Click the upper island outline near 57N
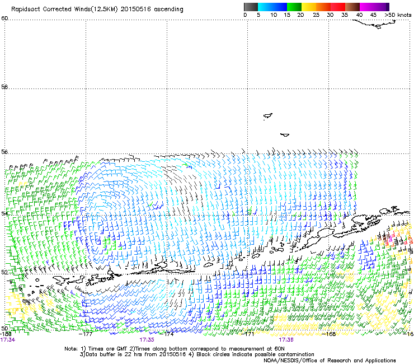 268,116
